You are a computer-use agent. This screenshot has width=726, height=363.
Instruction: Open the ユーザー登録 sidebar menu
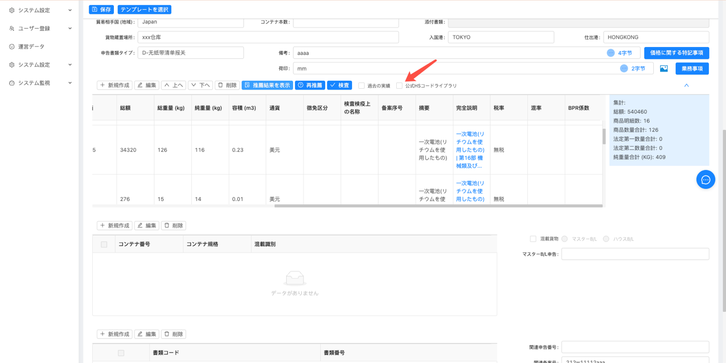tap(40, 29)
